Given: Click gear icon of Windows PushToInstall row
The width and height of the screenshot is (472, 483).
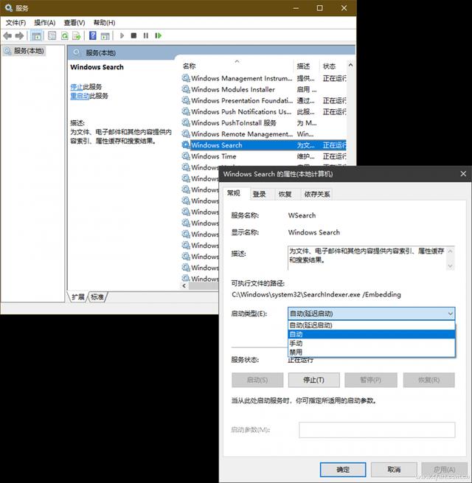Looking at the screenshot, I should coord(186,122).
